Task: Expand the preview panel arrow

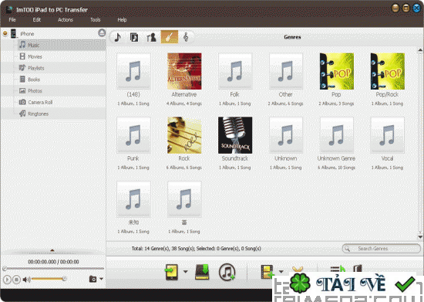Action: [x=52, y=250]
